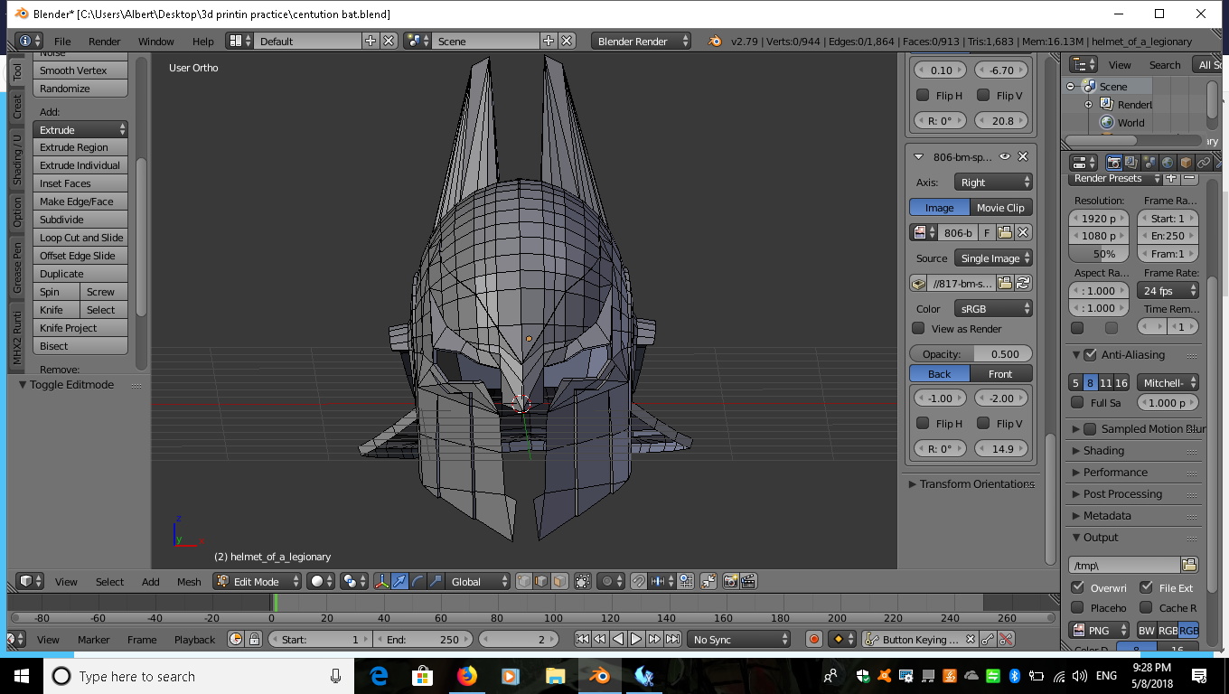Click the background image Opacity slider
Screen dimensions: 1229x694
tap(971, 354)
